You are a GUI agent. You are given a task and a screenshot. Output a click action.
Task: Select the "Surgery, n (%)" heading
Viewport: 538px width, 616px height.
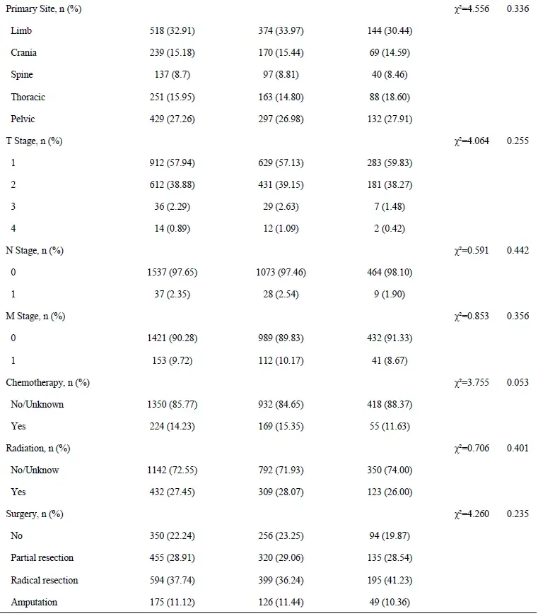coord(35,514)
